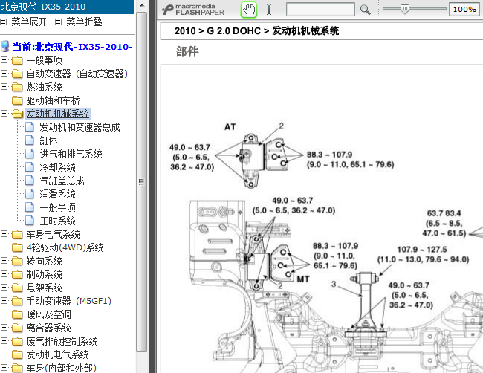Click the page icon beside 正时系统
The width and height of the screenshot is (483, 373).
[29, 221]
